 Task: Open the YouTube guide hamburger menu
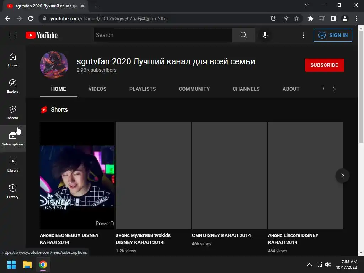(x=13, y=35)
